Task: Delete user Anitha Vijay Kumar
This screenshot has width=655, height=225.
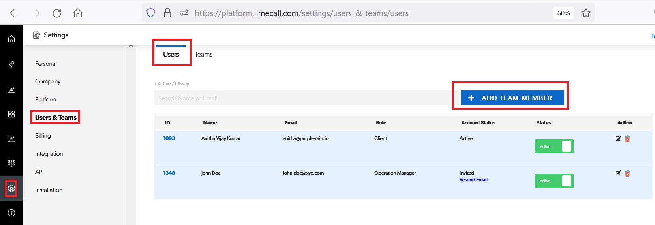Action: click(627, 139)
